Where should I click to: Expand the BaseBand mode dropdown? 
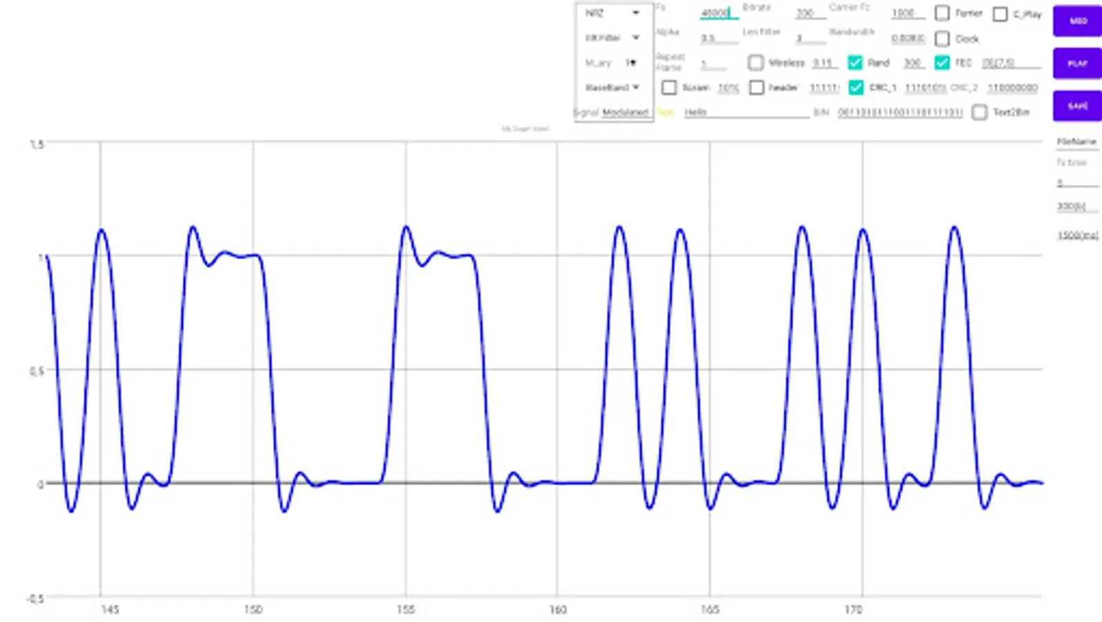(613, 88)
